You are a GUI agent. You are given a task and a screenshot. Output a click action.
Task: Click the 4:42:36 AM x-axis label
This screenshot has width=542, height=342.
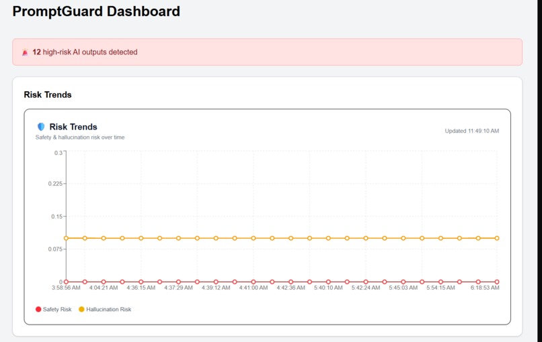pos(291,288)
